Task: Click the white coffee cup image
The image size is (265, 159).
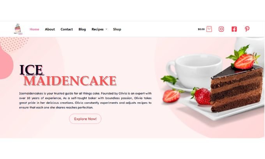Action: pos(194,71)
